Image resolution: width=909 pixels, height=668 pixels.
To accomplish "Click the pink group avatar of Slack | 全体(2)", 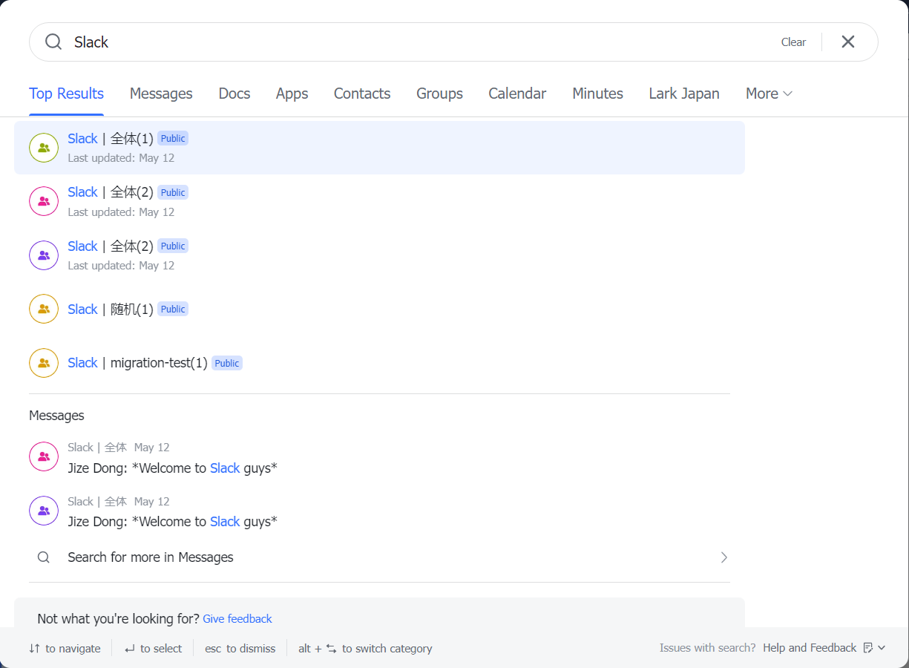I will (x=44, y=201).
